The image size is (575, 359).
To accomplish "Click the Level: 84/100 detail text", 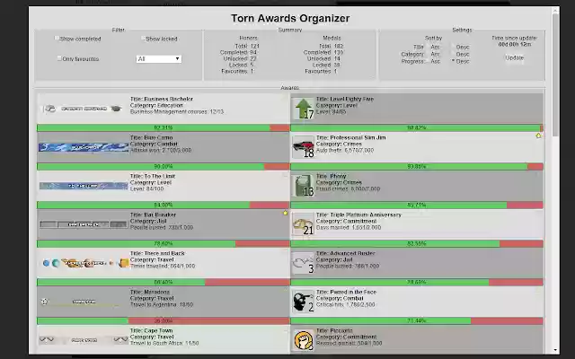I will (146, 189).
